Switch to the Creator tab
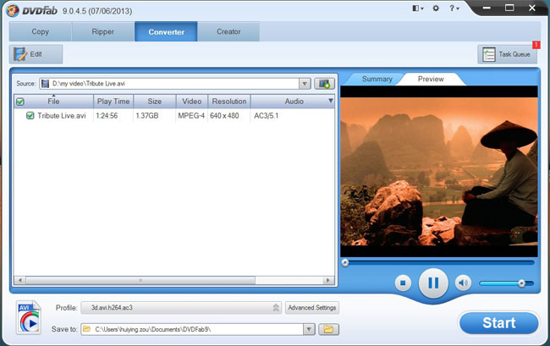This screenshot has width=550, height=346. pos(228,31)
